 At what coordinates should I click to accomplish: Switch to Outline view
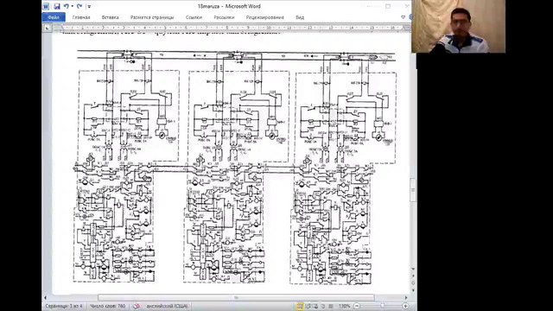322,306
